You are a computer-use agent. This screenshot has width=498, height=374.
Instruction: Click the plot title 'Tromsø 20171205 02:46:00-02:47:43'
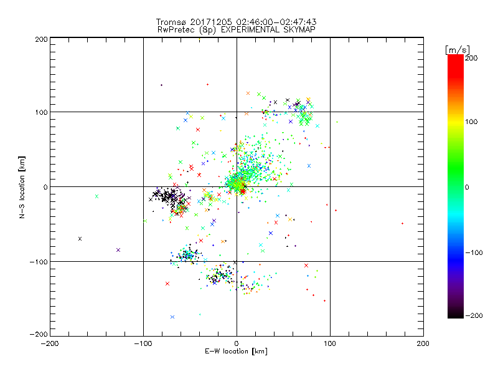pos(237,22)
